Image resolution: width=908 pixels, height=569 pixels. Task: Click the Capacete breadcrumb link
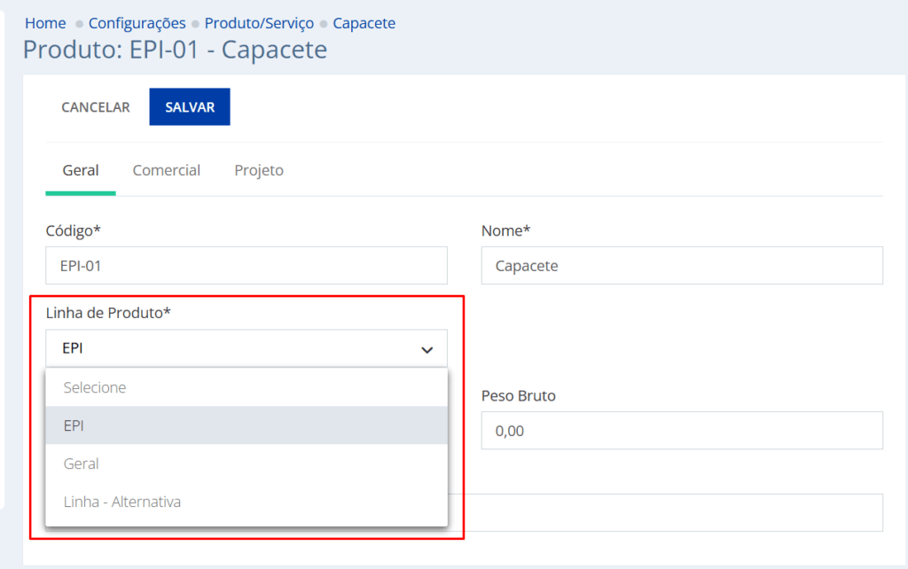pyautogui.click(x=364, y=23)
